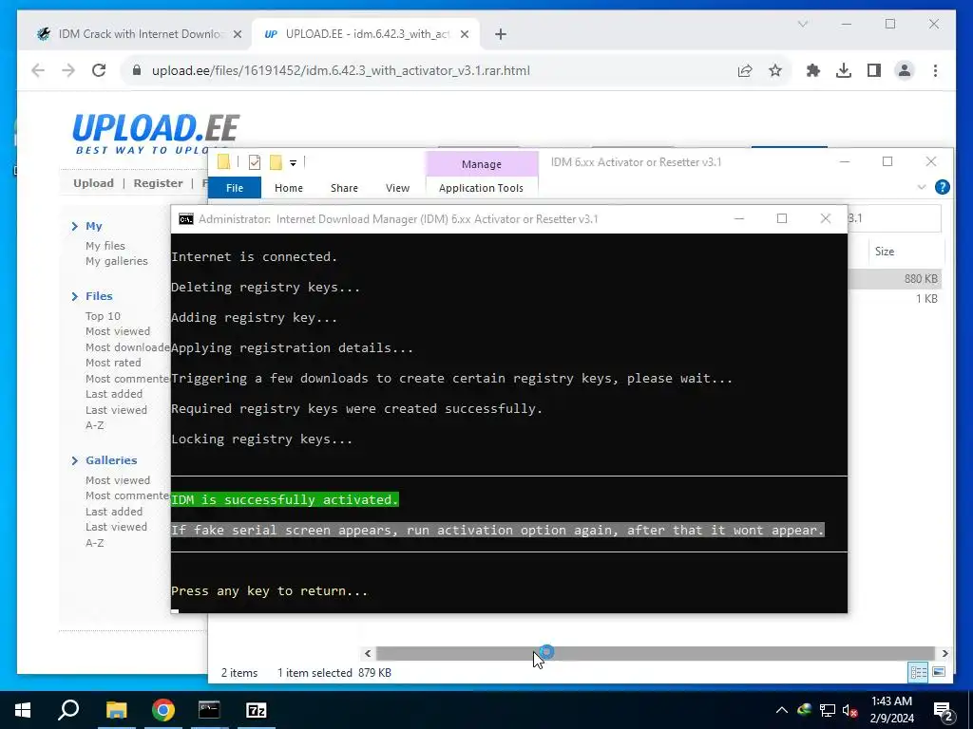Screen dimensions: 973x729
Task: Open Chrome tab search chevron
Action: point(802,24)
